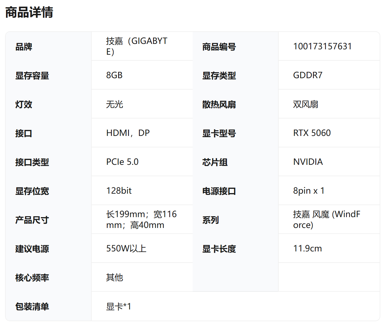Viewport: 386px width, 329px height.
Task: Click the 128bit memory bus width value
Action: click(119, 191)
